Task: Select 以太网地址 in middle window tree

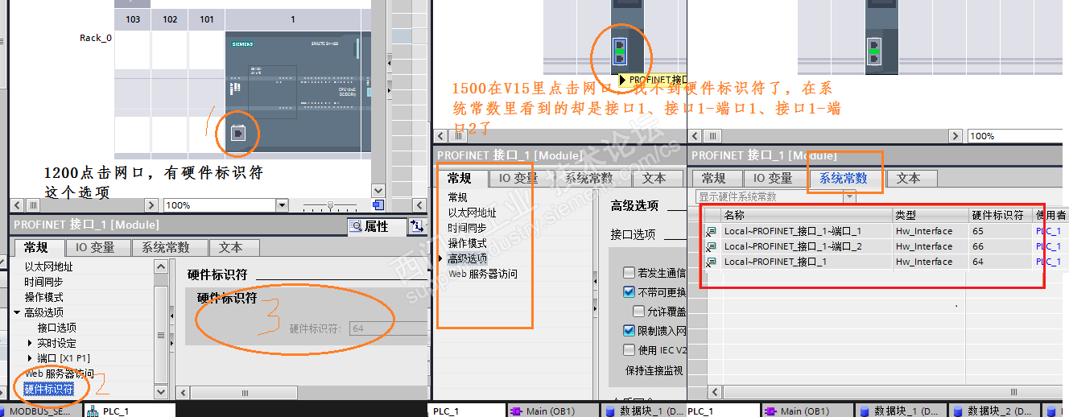Action: [x=473, y=213]
